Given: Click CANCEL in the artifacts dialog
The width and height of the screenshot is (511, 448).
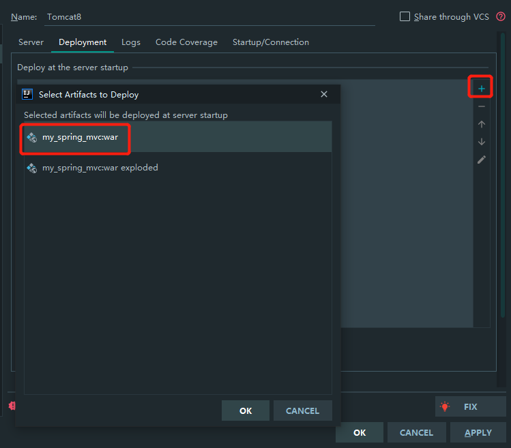Looking at the screenshot, I should pyautogui.click(x=302, y=410).
